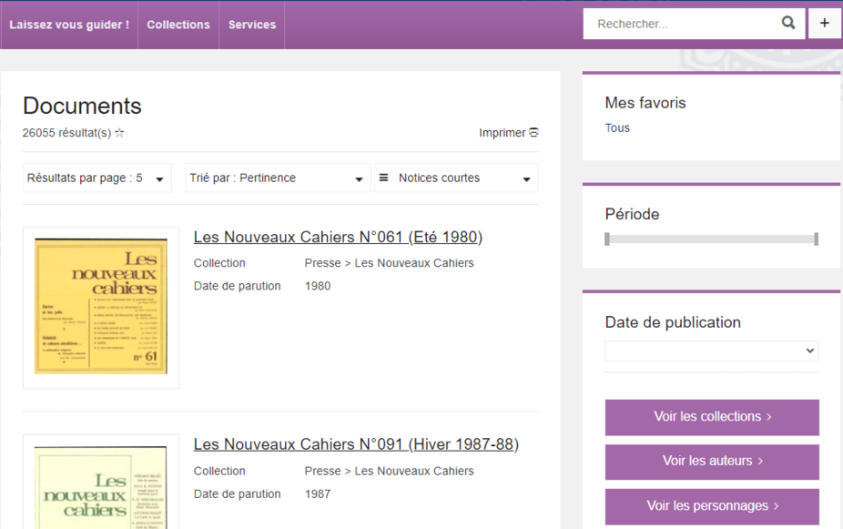The width and height of the screenshot is (843, 529).
Task: Open advanced search plus button
Action: 824,23
